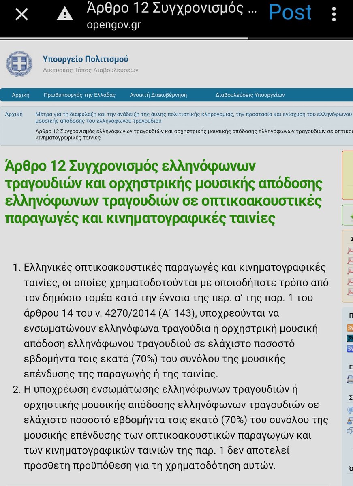The image size is (353, 486).
Task: Close the in-app browser with X
Action: click(x=21, y=14)
